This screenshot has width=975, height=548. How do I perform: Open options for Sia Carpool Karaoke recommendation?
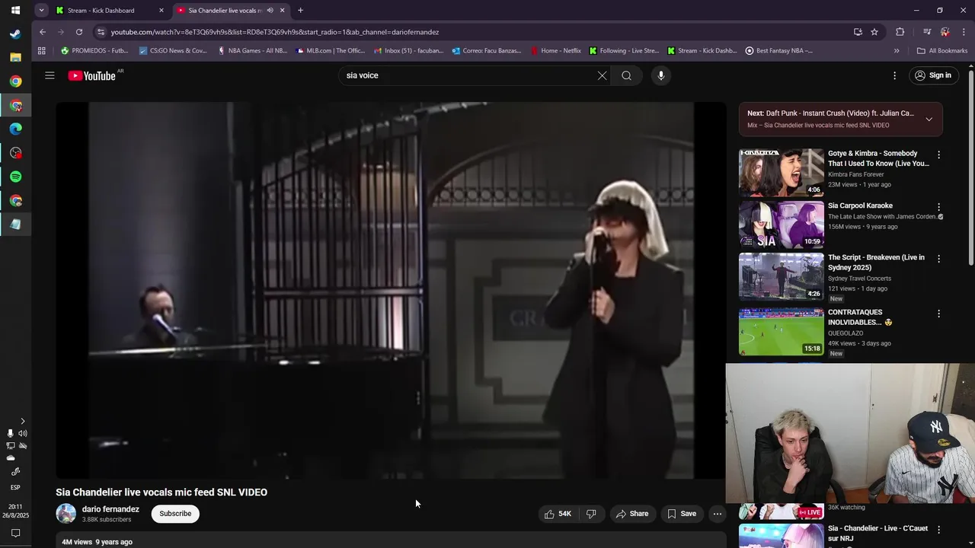pyautogui.click(x=938, y=206)
